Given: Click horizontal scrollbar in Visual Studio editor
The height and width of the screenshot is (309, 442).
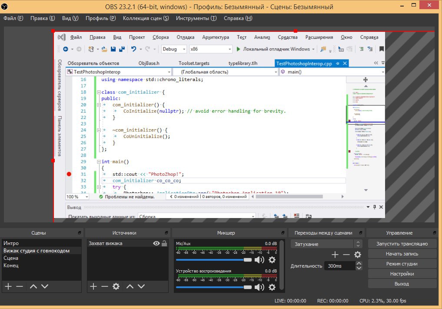Looking at the screenshot, I should 289,197.
